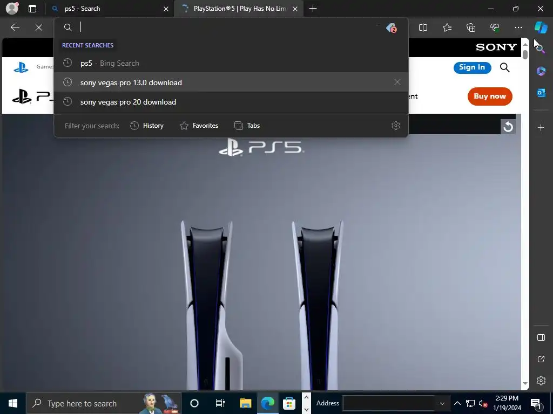Click into the address bar text field
This screenshot has width=553, height=414.
(226, 27)
